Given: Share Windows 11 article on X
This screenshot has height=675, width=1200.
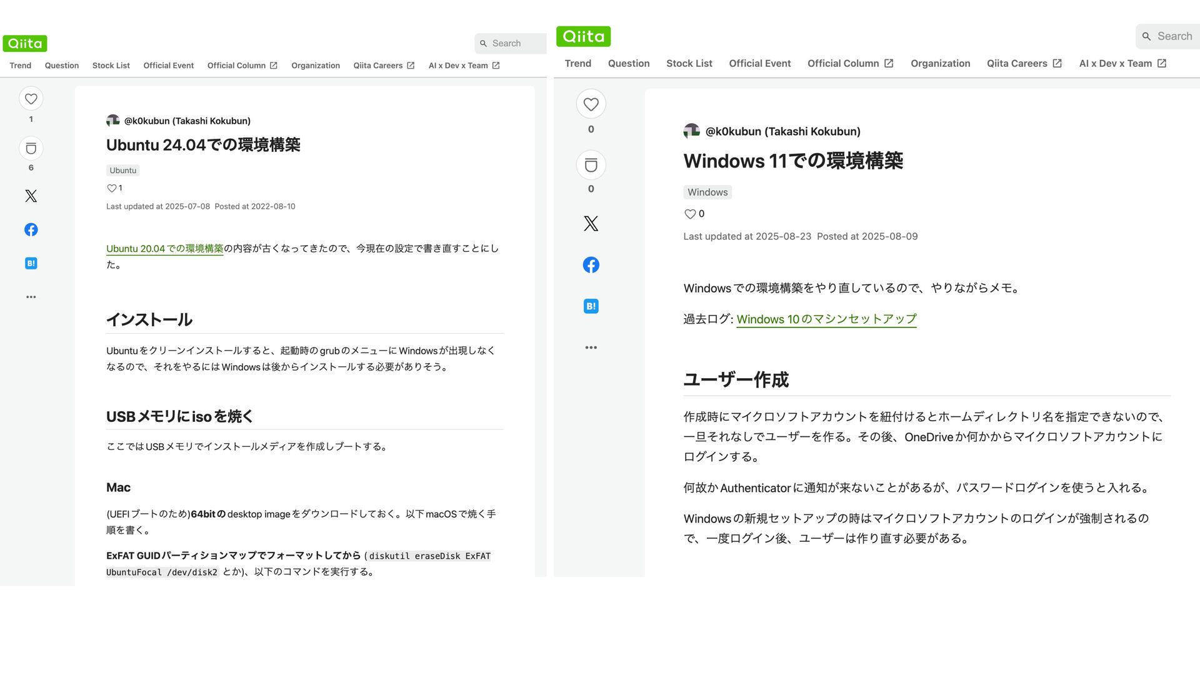Looking at the screenshot, I should tap(591, 223).
